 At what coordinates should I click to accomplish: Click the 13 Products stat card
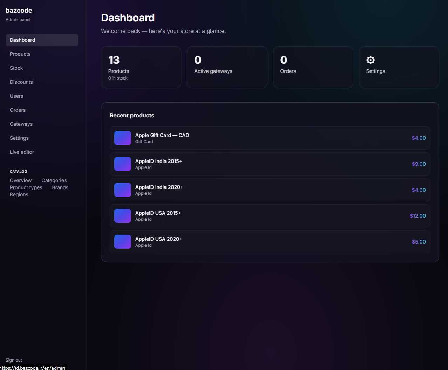click(x=141, y=67)
